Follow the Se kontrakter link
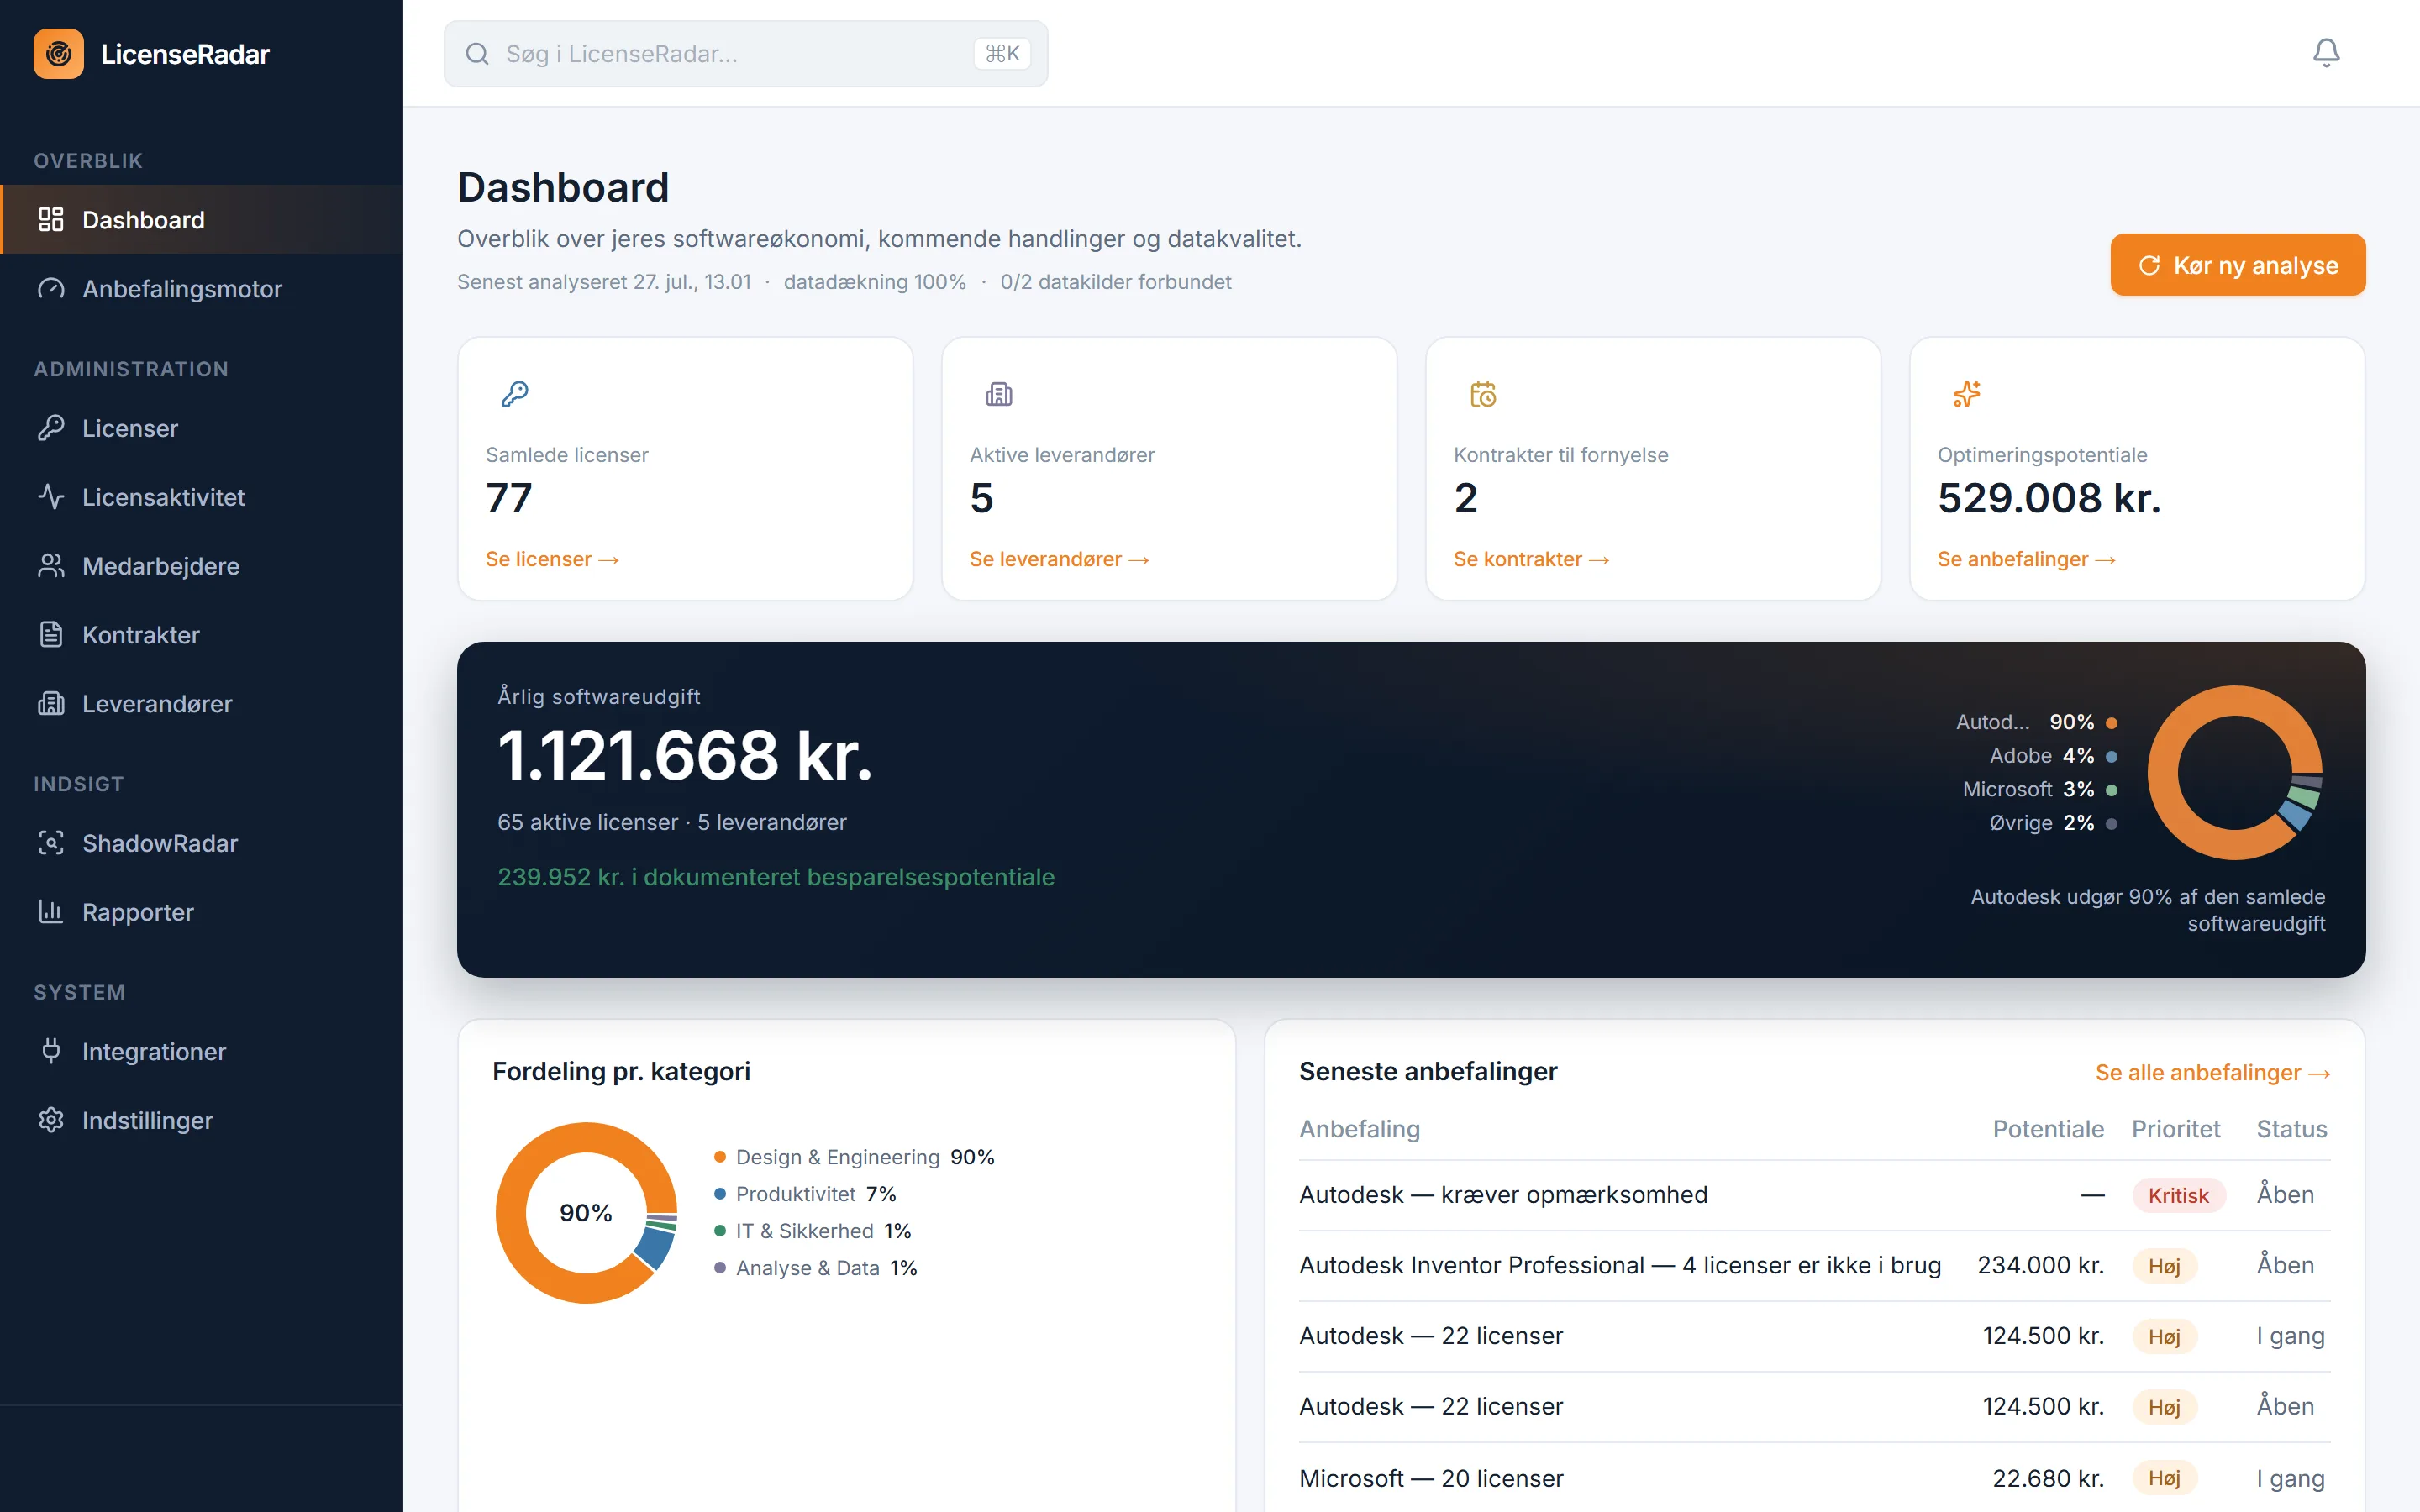2420x1512 pixels. click(1531, 559)
